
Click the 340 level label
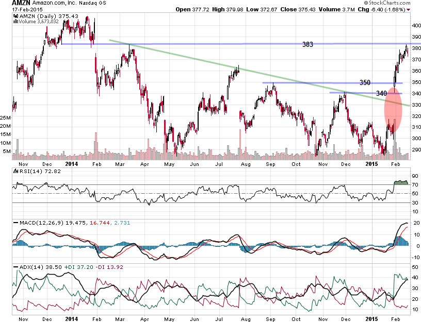[x=381, y=93]
